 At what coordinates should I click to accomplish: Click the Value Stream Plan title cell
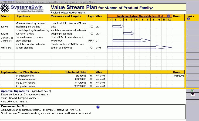(x=118, y=7)
